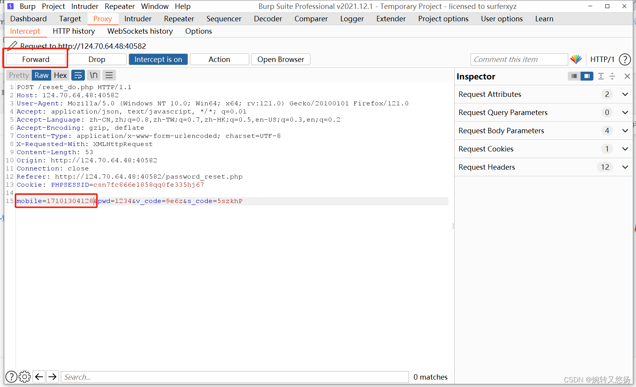Select the Intercept sub-tab
The height and width of the screenshot is (387, 636).
25,31
